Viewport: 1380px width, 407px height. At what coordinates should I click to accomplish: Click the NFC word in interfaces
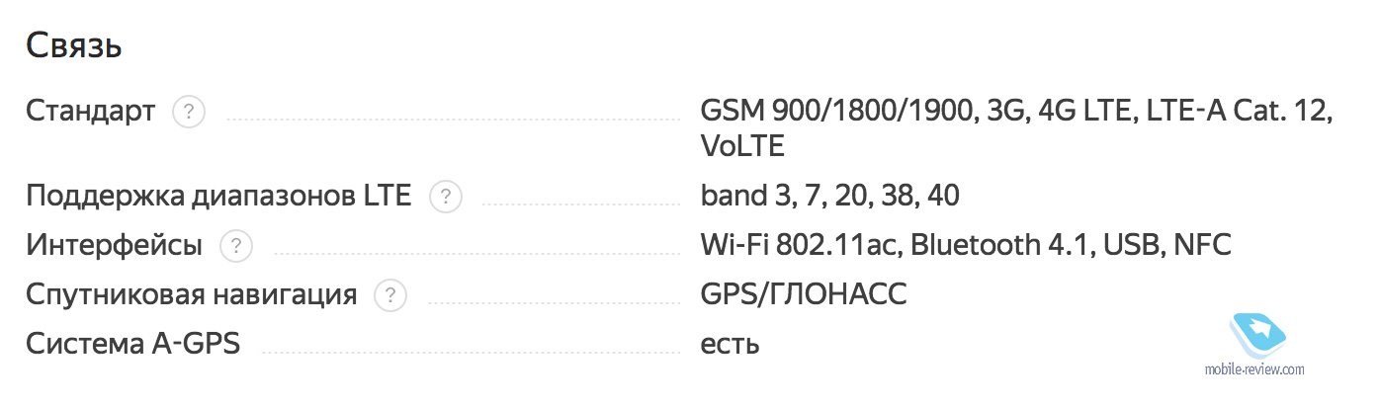coord(1201,246)
